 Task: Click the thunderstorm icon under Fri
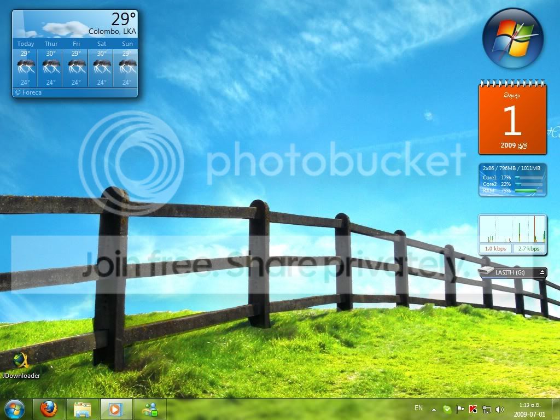tap(77, 67)
